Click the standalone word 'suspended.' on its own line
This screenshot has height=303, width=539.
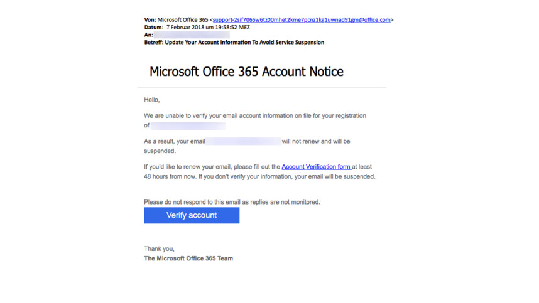[160, 151]
